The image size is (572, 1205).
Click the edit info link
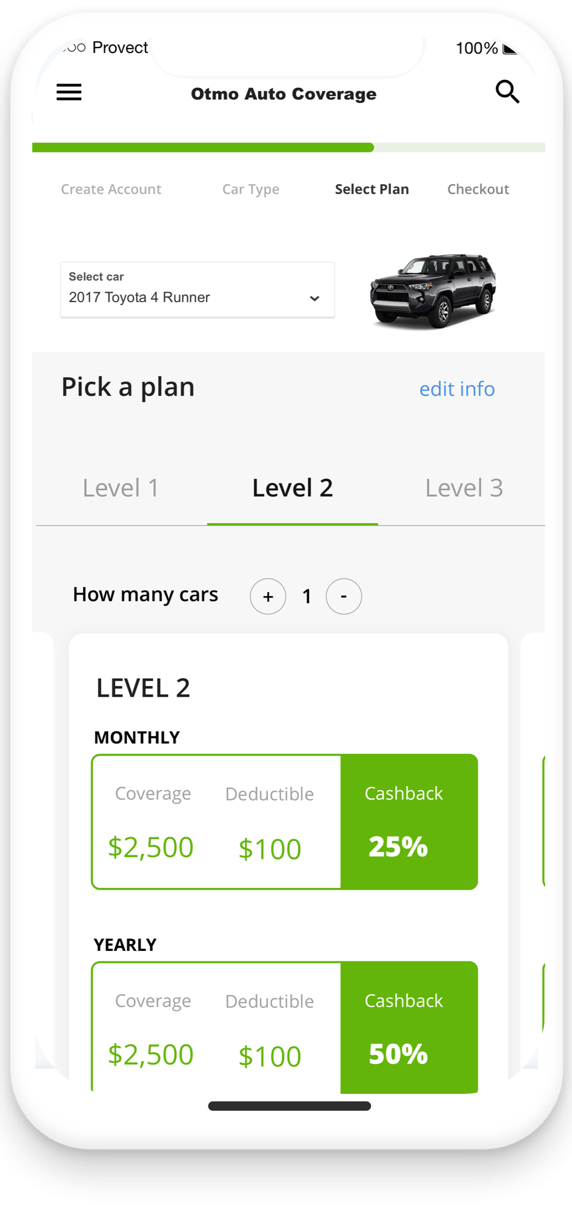click(x=457, y=389)
